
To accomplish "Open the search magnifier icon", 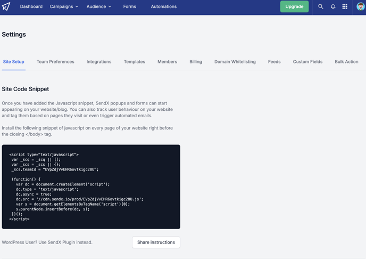I will pyautogui.click(x=321, y=6).
